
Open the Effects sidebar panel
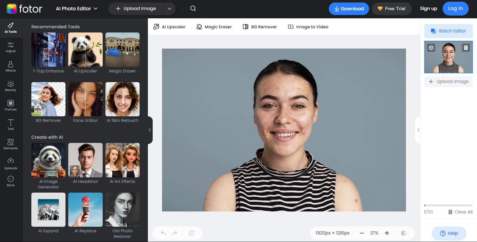point(11,67)
